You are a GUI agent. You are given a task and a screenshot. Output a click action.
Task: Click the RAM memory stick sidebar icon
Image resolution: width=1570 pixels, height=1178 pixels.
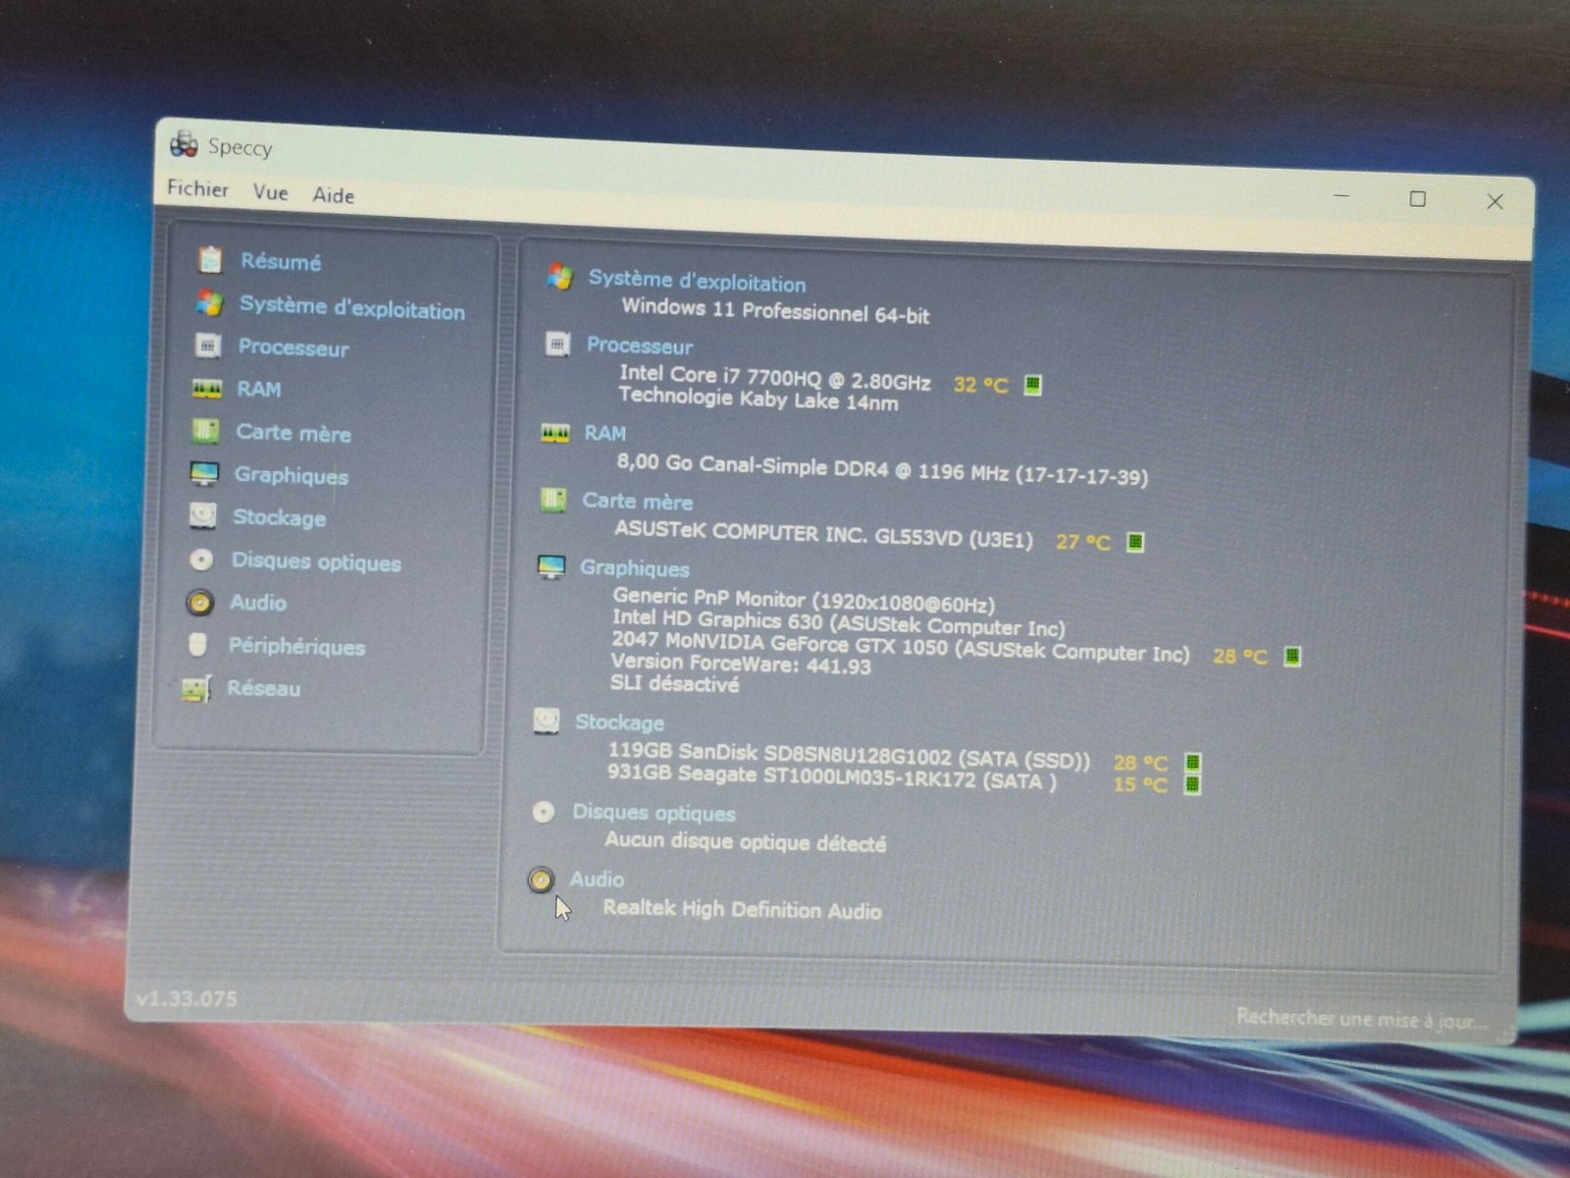(x=207, y=389)
